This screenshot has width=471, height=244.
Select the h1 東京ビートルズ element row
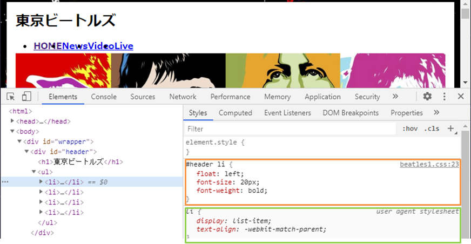click(80, 162)
